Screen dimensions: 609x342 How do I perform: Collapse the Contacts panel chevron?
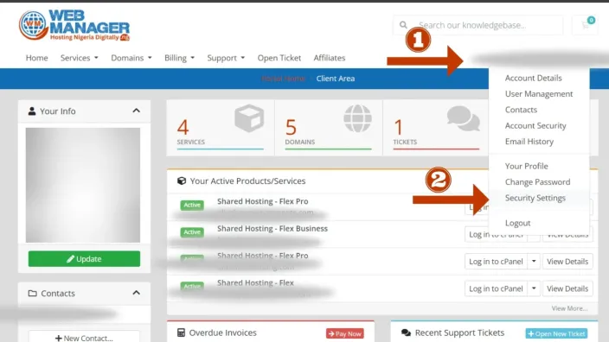point(137,293)
